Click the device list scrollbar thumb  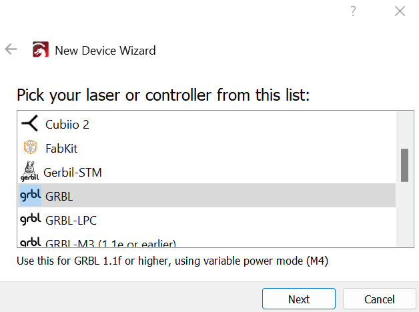(x=404, y=165)
